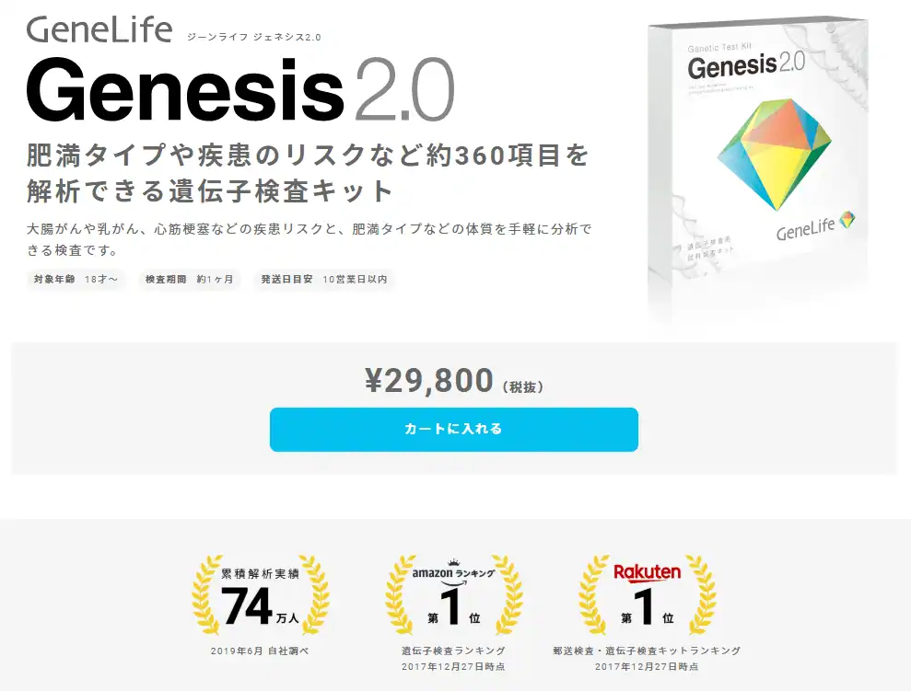Click the GeneLife logo at top
This screenshot has width=911, height=691.
pos(99,29)
